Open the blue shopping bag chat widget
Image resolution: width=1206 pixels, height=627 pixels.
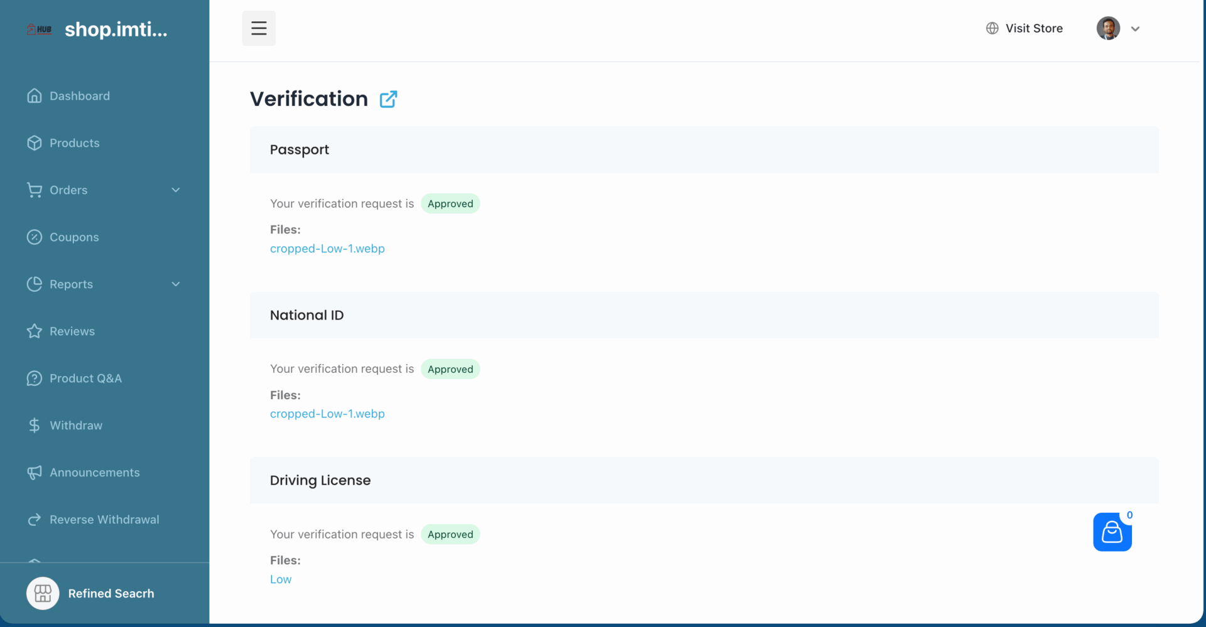pos(1112,532)
